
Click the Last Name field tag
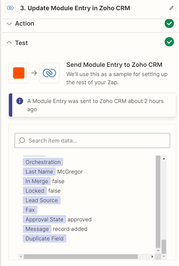coord(39,172)
